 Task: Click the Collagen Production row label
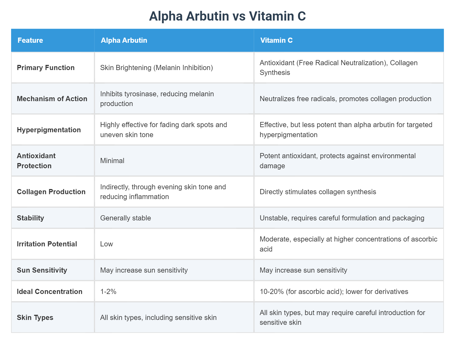51,192
